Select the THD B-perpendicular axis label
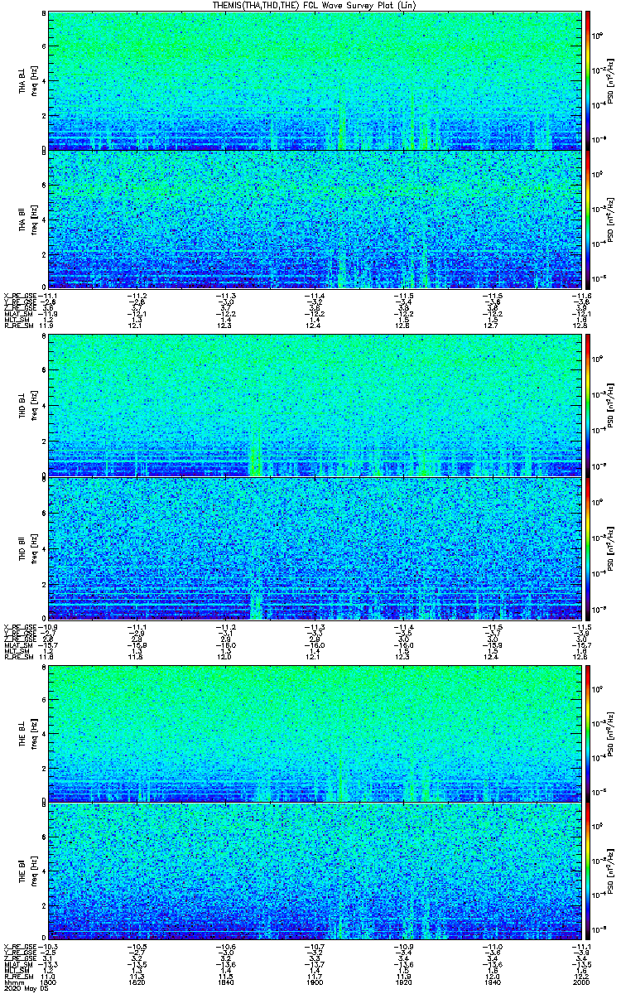The image size is (621, 994). click(23, 407)
